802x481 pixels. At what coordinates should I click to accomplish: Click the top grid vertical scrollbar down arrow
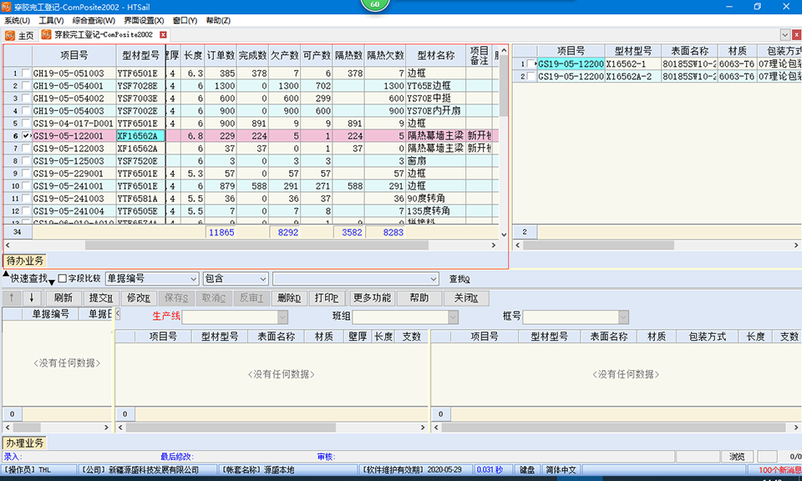coord(504,235)
